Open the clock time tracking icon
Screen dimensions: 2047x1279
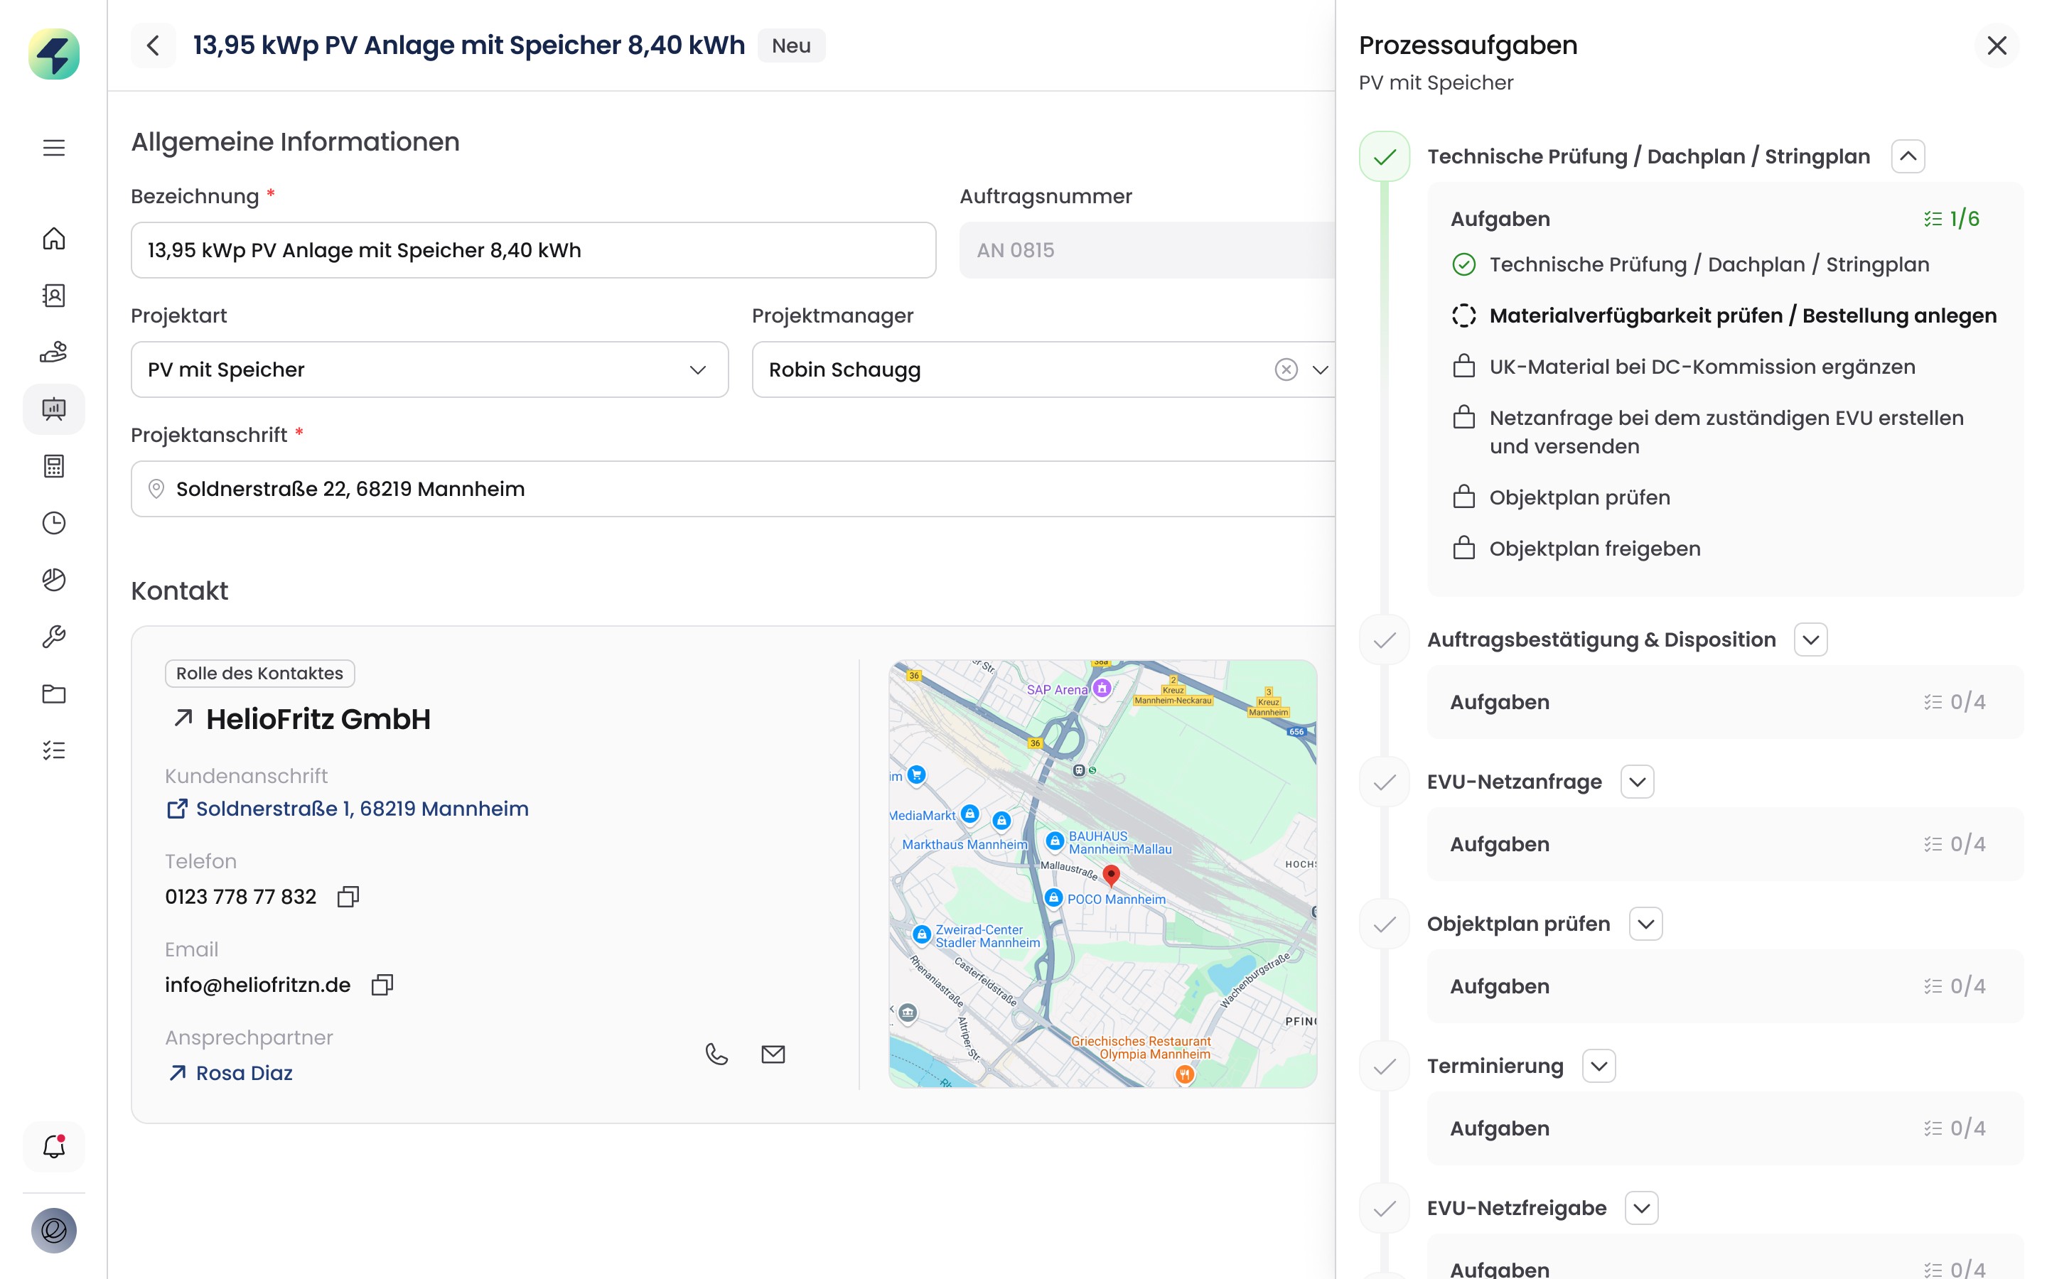(x=53, y=523)
